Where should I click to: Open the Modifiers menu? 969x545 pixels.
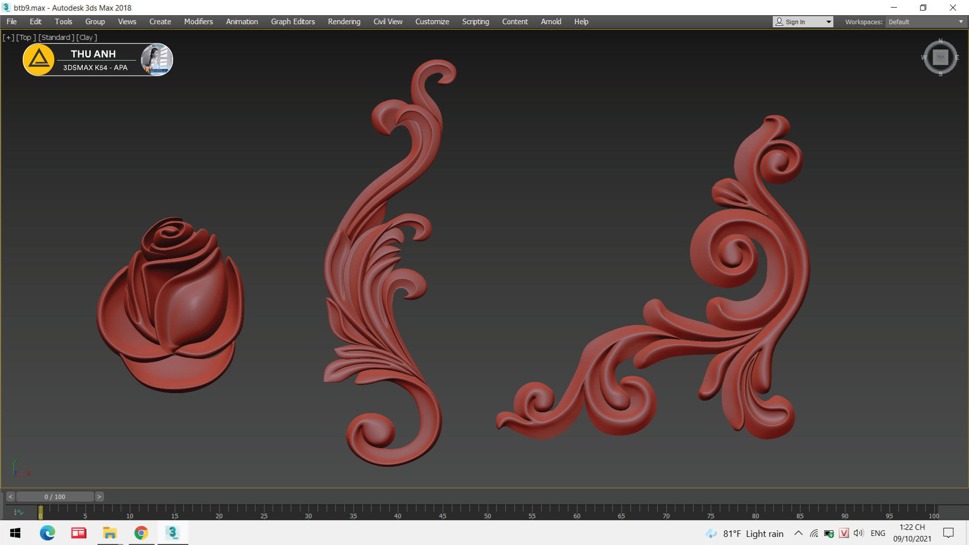click(198, 22)
